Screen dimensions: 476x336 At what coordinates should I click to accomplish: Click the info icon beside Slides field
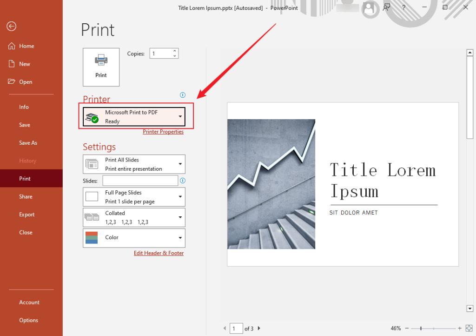pyautogui.click(x=182, y=181)
